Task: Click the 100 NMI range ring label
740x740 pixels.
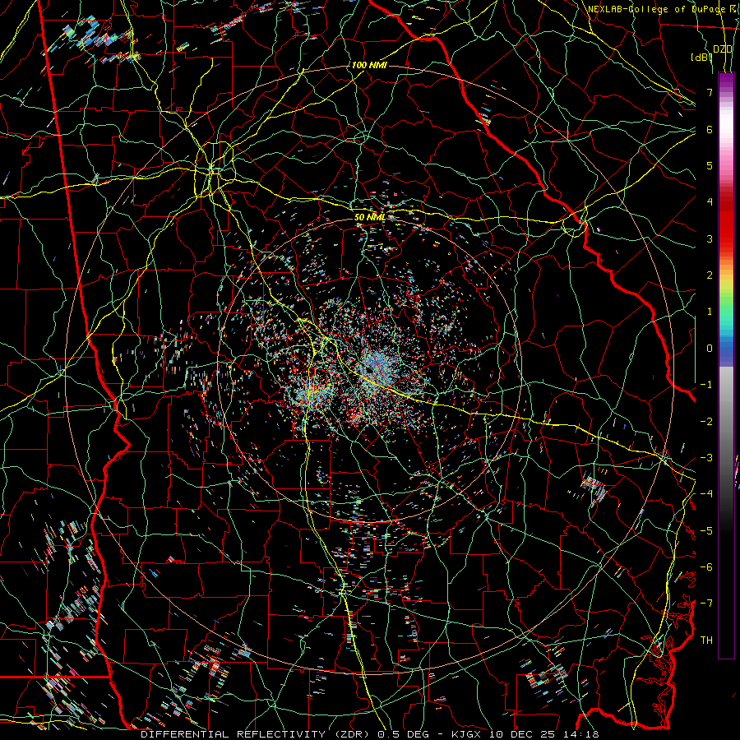Action: click(x=369, y=65)
